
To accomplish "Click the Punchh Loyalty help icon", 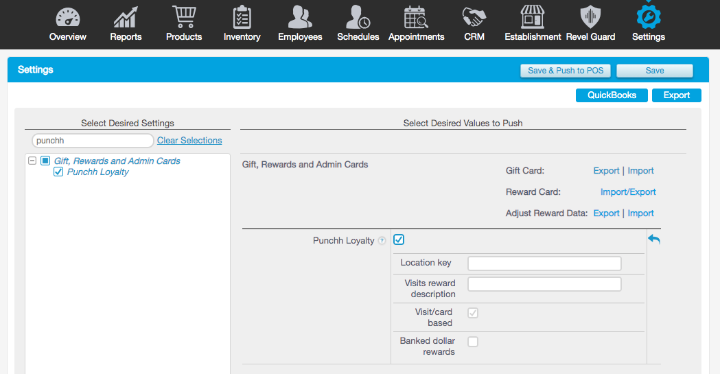I will pos(382,241).
